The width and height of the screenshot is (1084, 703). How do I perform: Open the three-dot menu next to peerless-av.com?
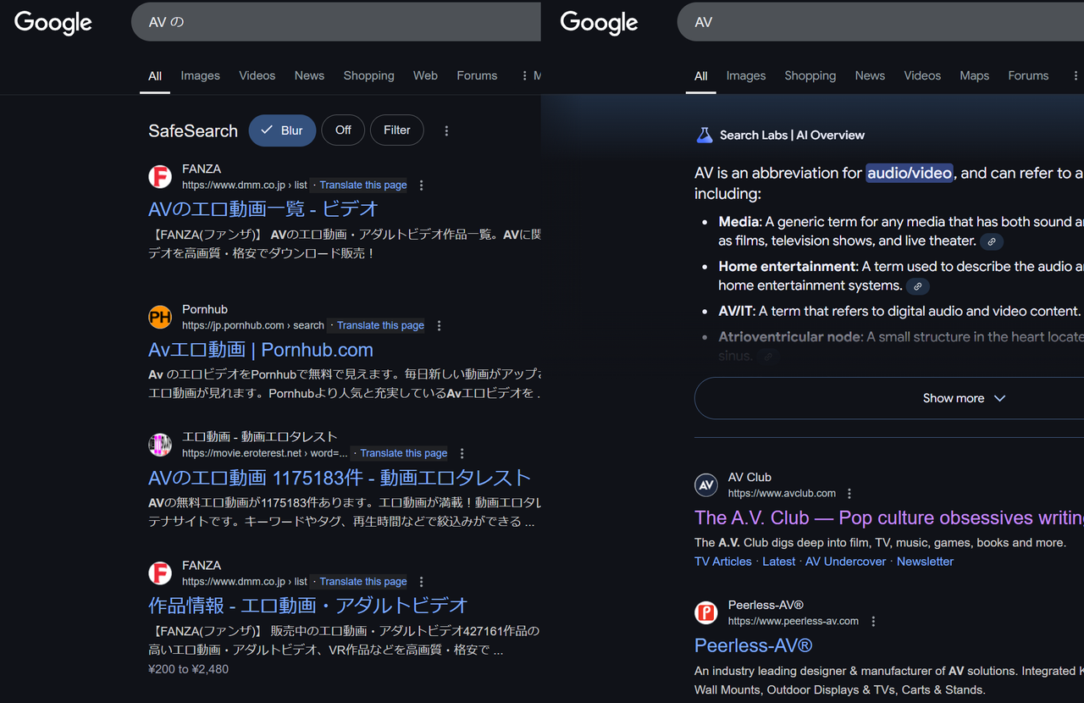873,621
